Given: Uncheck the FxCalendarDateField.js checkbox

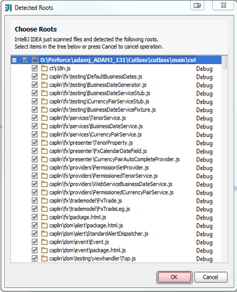Looking at the screenshot, I should (x=34, y=151).
